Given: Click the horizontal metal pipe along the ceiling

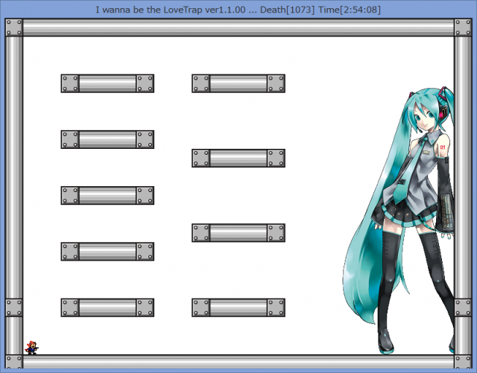Looking at the screenshot, I should (x=238, y=28).
